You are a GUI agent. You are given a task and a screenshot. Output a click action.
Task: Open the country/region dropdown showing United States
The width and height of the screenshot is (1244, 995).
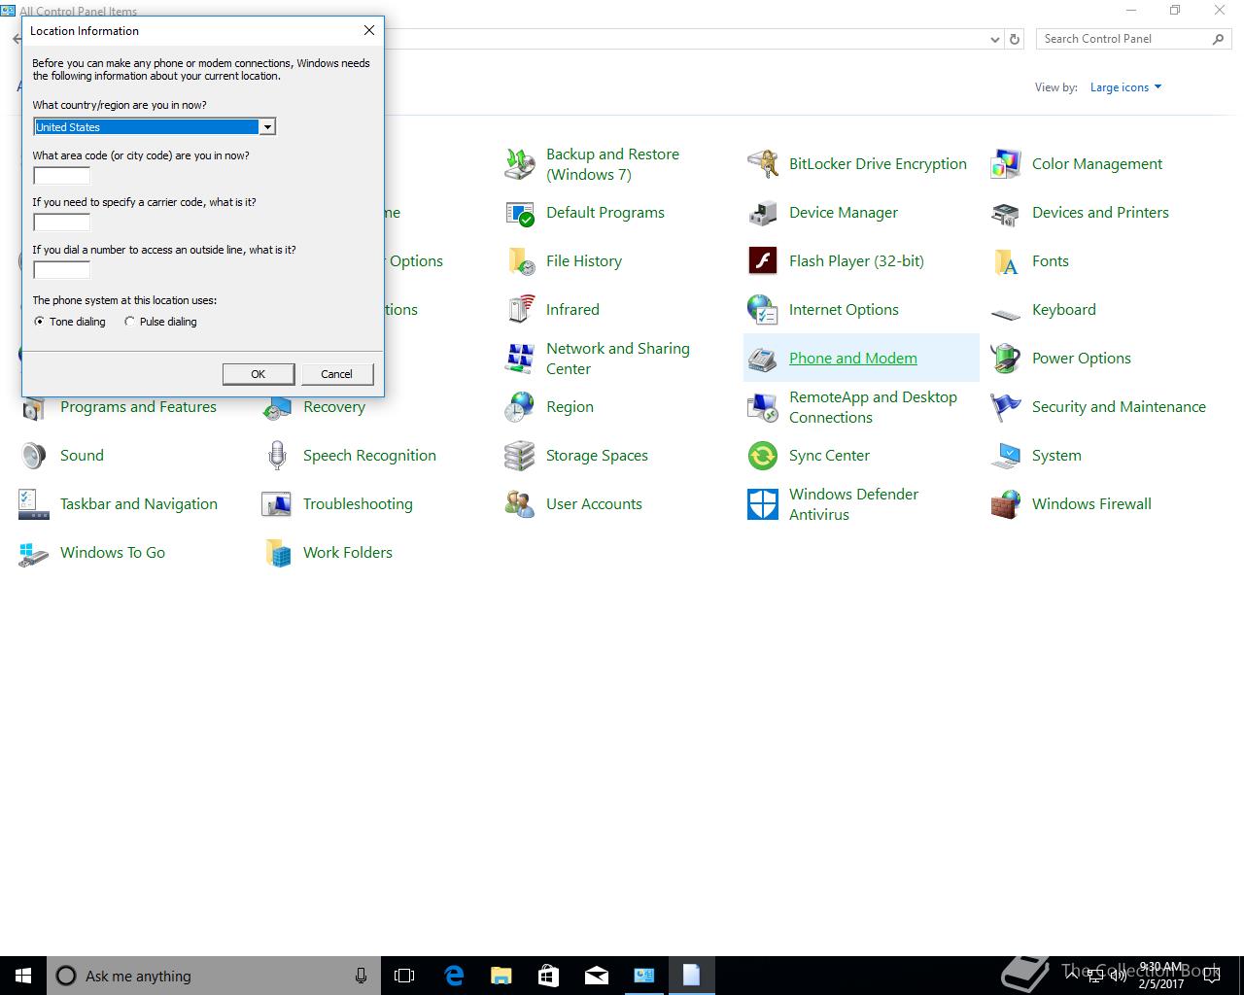[155, 127]
